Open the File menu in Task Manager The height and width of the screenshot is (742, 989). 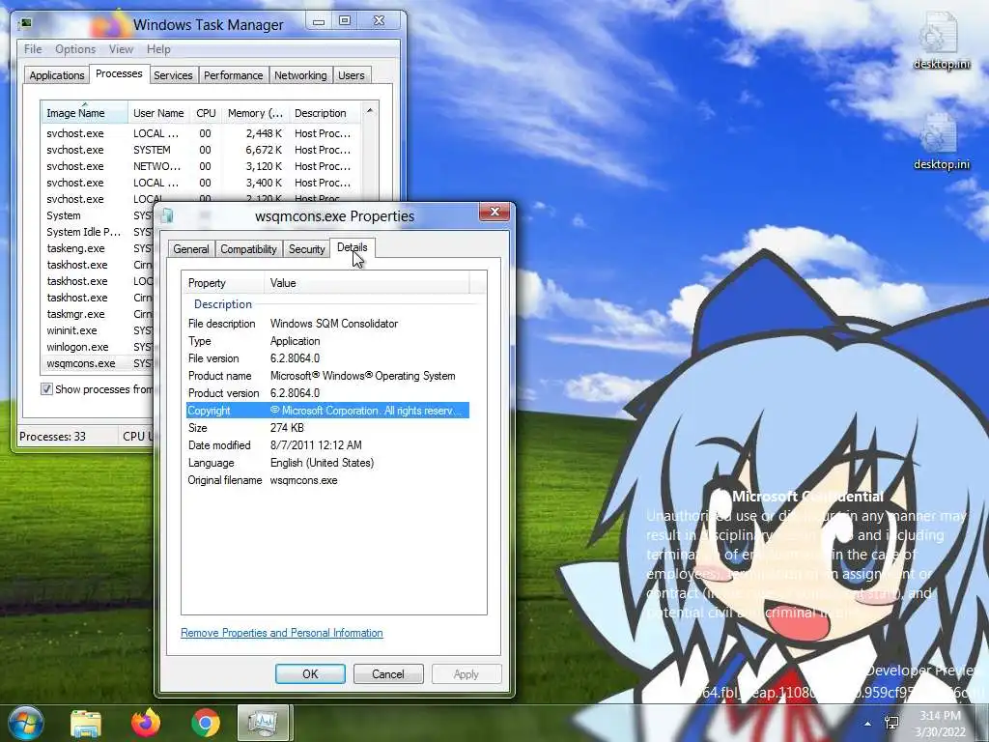(x=33, y=49)
